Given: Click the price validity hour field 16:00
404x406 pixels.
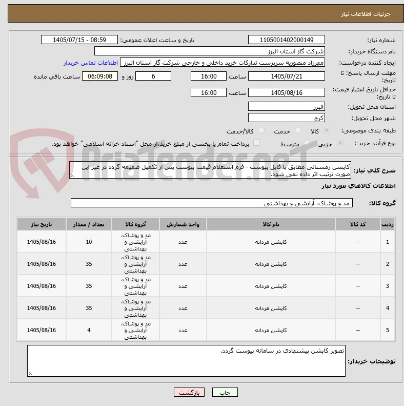Looking at the screenshot, I should click(x=209, y=92).
